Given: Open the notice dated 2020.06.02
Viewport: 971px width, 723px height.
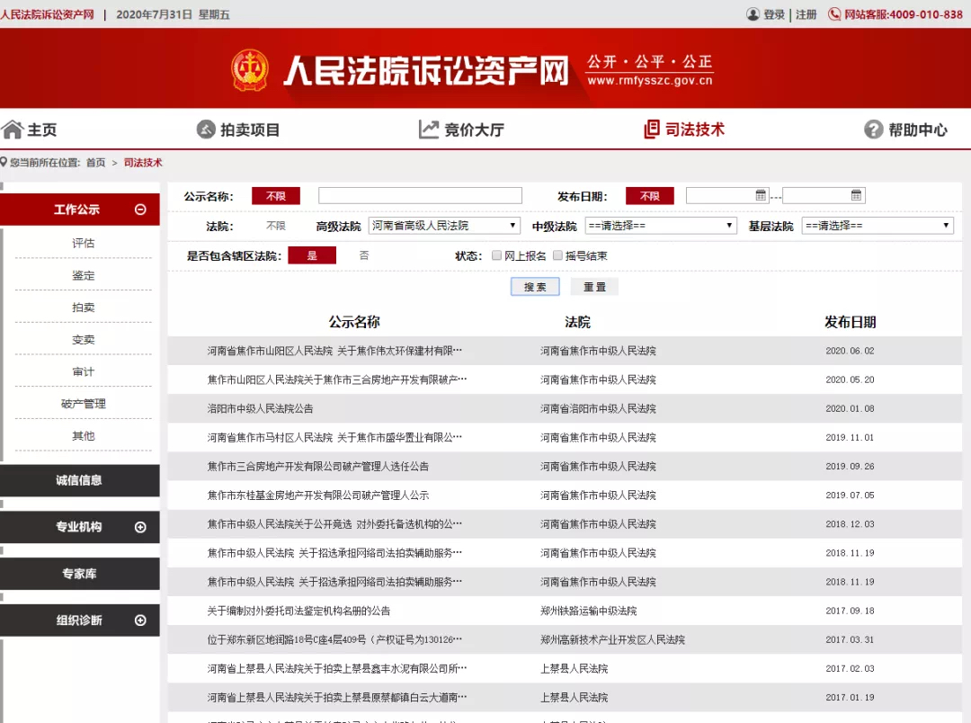Looking at the screenshot, I should (334, 351).
